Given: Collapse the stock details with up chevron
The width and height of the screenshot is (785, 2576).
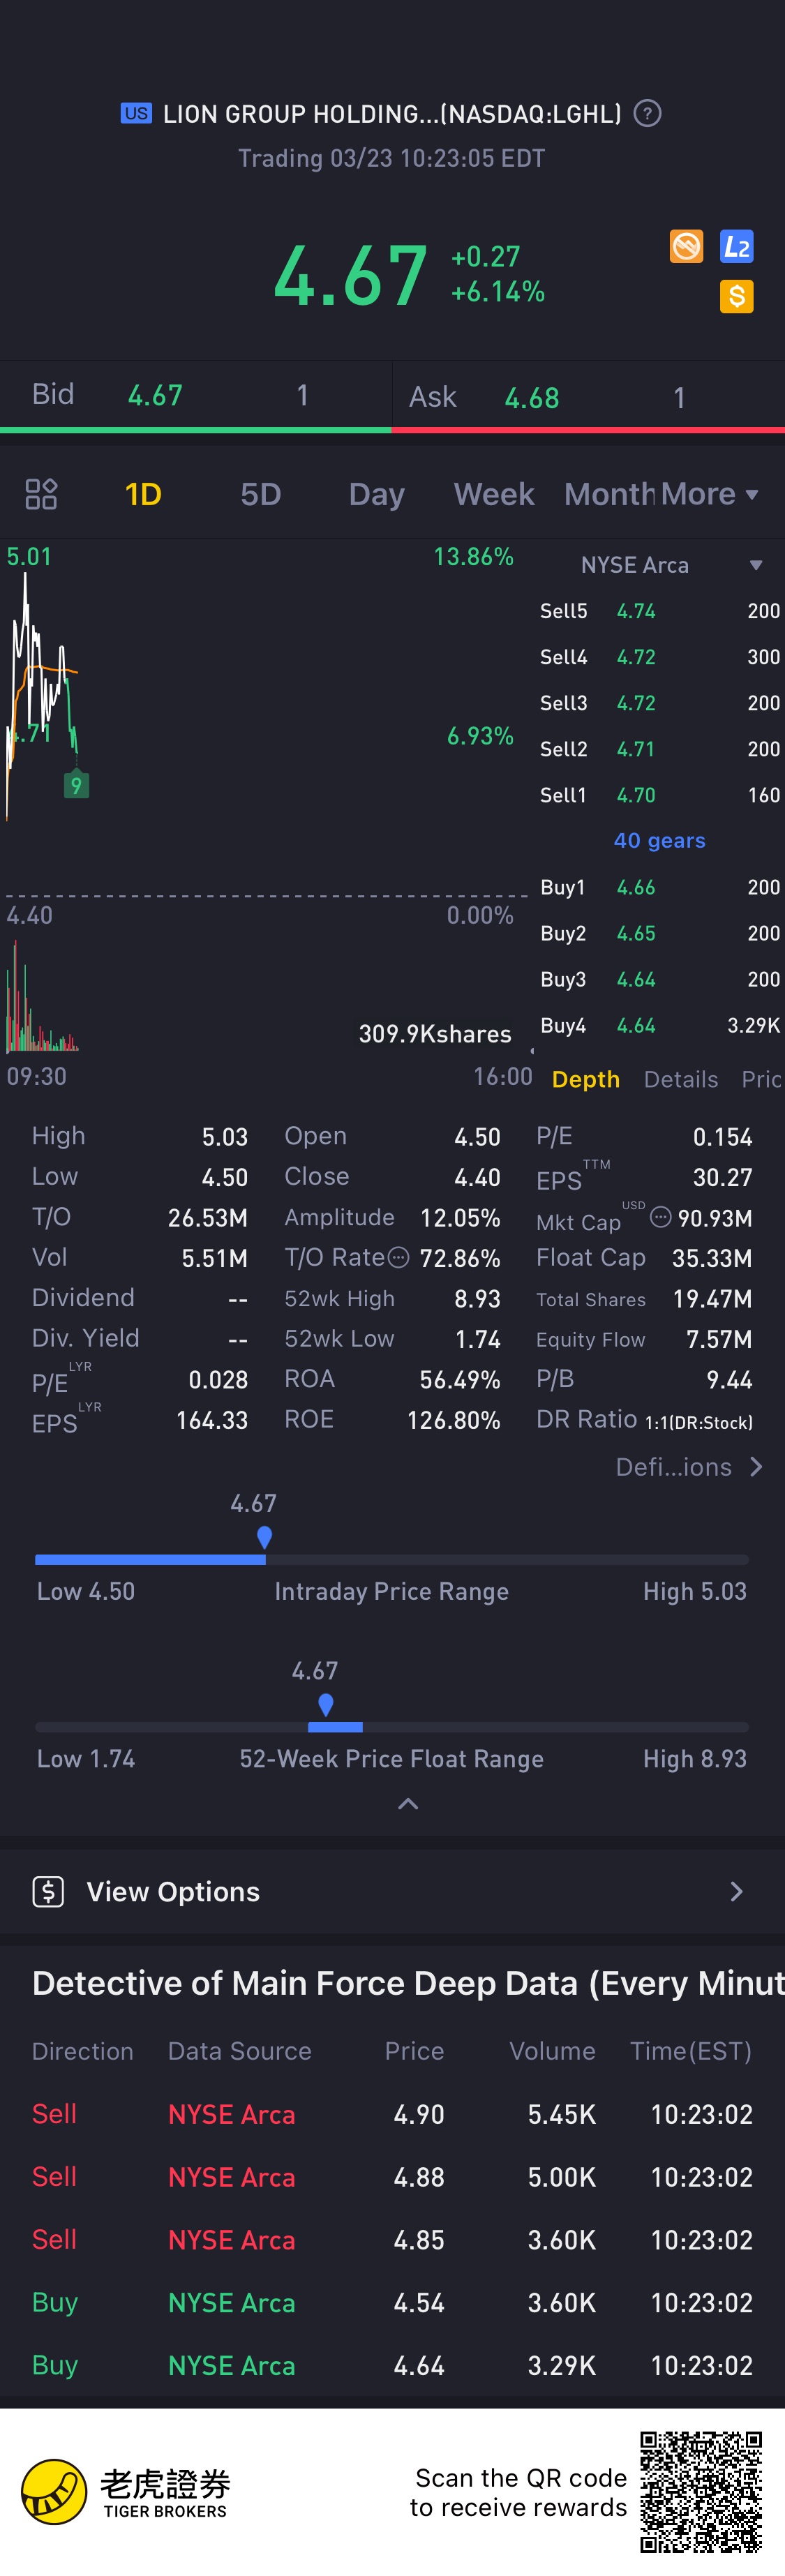Looking at the screenshot, I should pos(408,1804).
